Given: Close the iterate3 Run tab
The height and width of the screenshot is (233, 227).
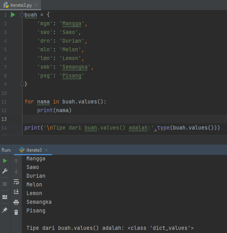Looking at the screenshot, I should 46,150.
